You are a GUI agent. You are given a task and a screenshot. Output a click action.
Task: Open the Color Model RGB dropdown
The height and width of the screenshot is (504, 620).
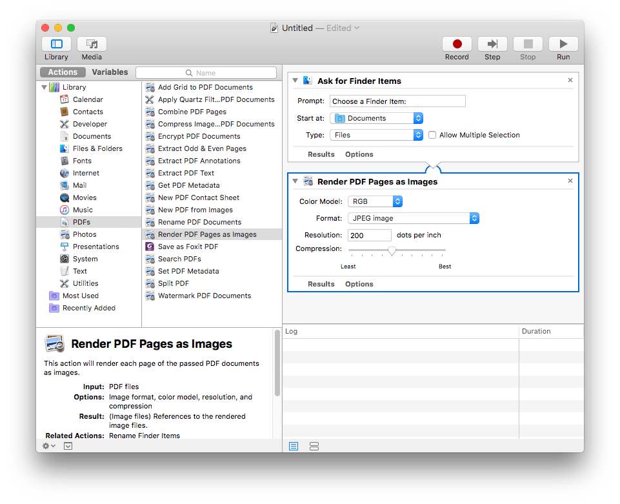pyautogui.click(x=375, y=201)
